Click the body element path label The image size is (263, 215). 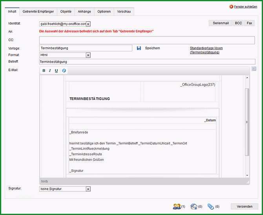(x=45, y=181)
